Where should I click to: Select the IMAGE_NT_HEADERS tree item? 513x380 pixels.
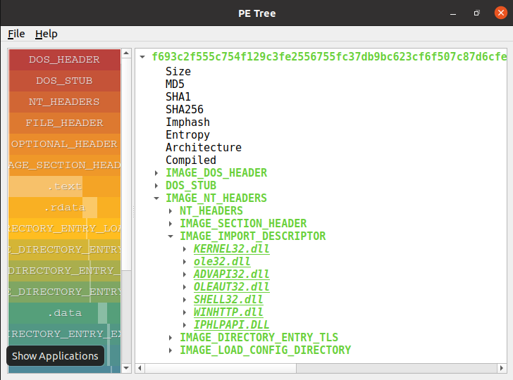pos(216,198)
